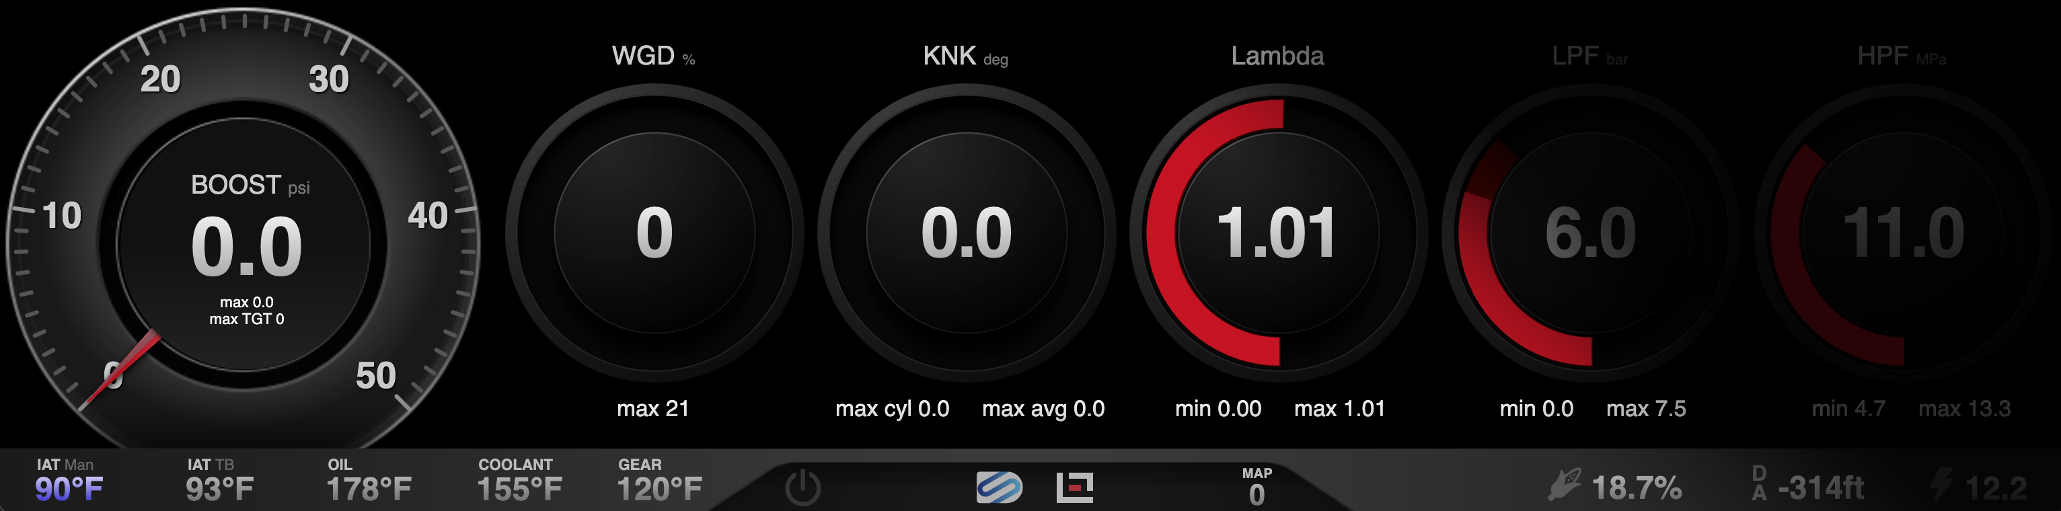Tap the KNK deg gauge
This screenshot has width=2061, height=511.
pos(966,233)
